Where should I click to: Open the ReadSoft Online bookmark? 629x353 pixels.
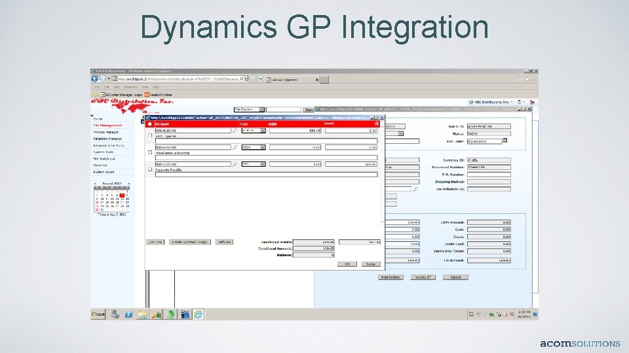click(158, 95)
